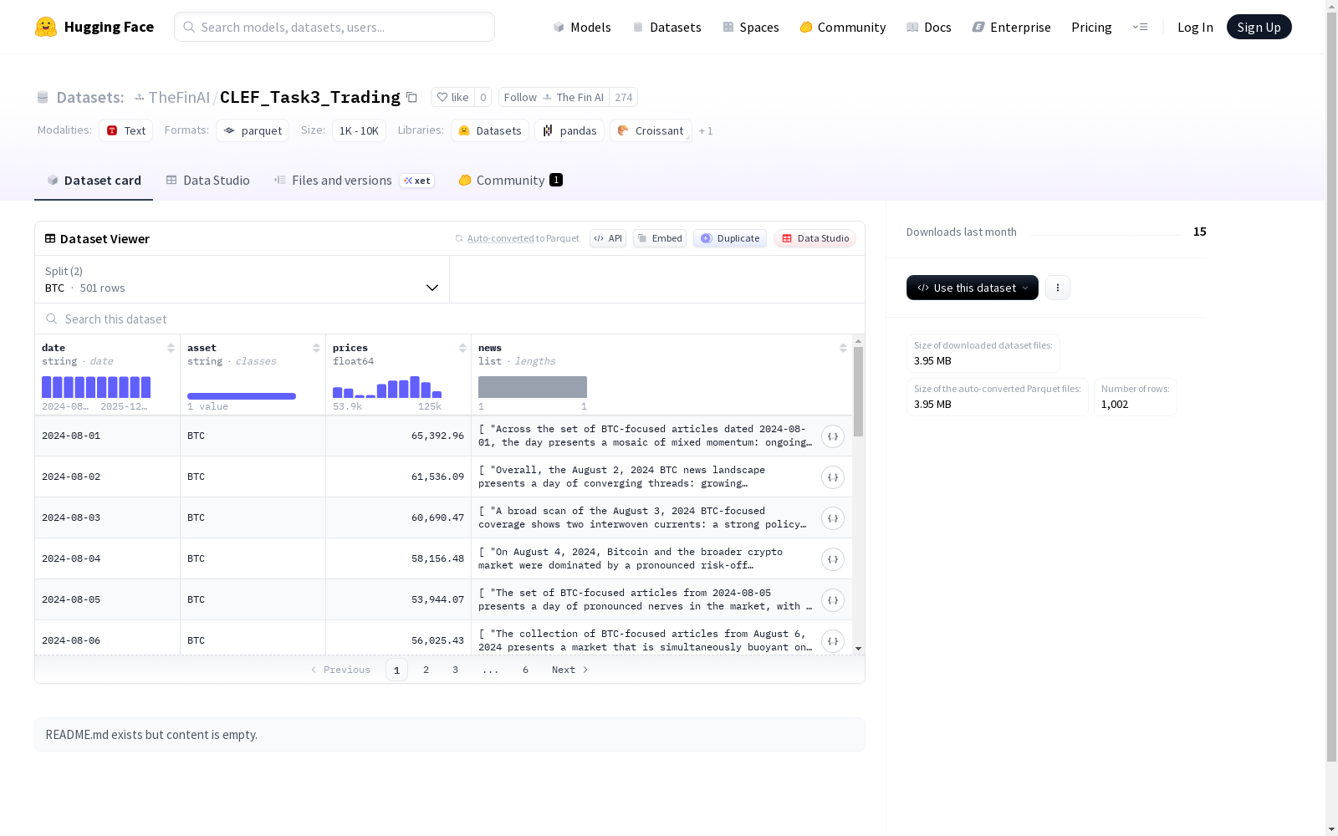The image size is (1338, 836).
Task: Expand news cell for 2024-08-04 row
Action: coord(833,559)
